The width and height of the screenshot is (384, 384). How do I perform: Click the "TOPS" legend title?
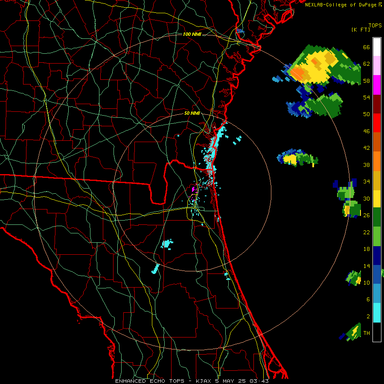[375, 25]
